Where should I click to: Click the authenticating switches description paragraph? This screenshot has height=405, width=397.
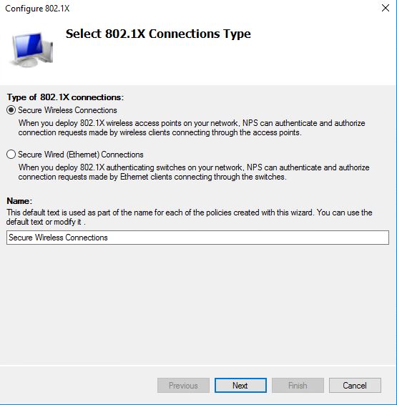click(194, 172)
